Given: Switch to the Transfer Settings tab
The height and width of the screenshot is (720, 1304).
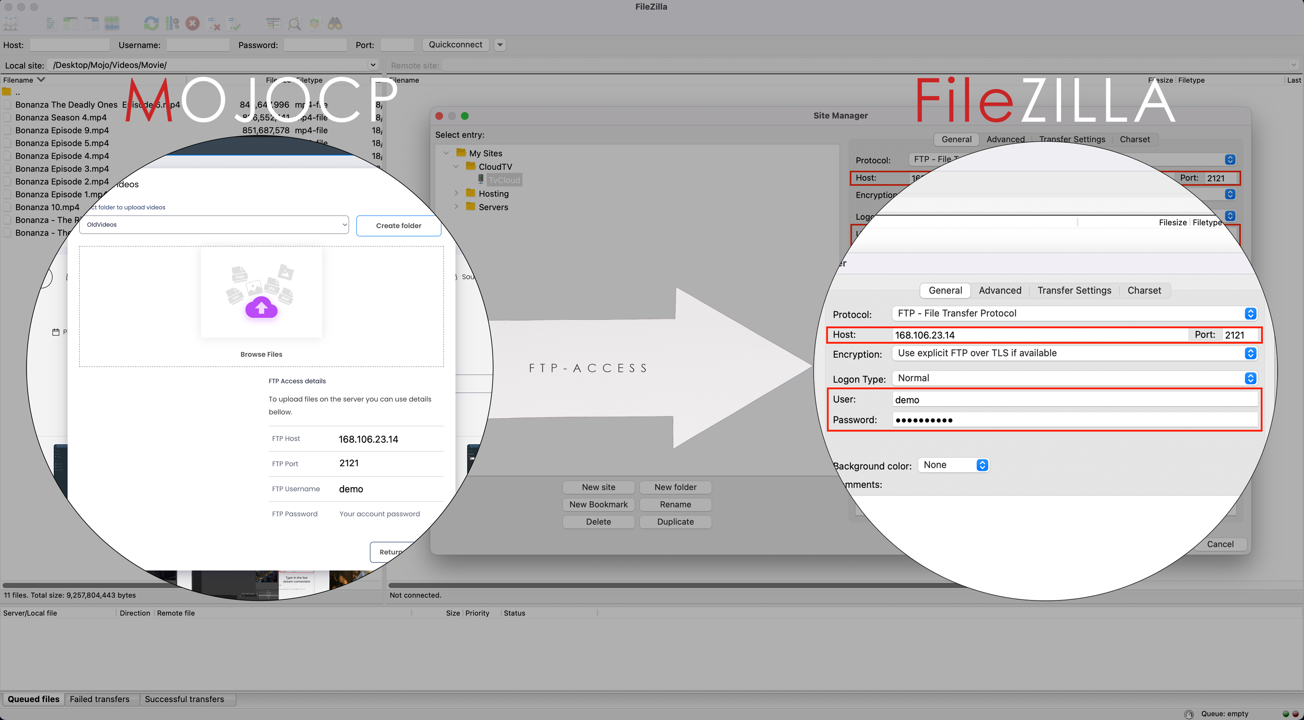Looking at the screenshot, I should coord(1074,290).
